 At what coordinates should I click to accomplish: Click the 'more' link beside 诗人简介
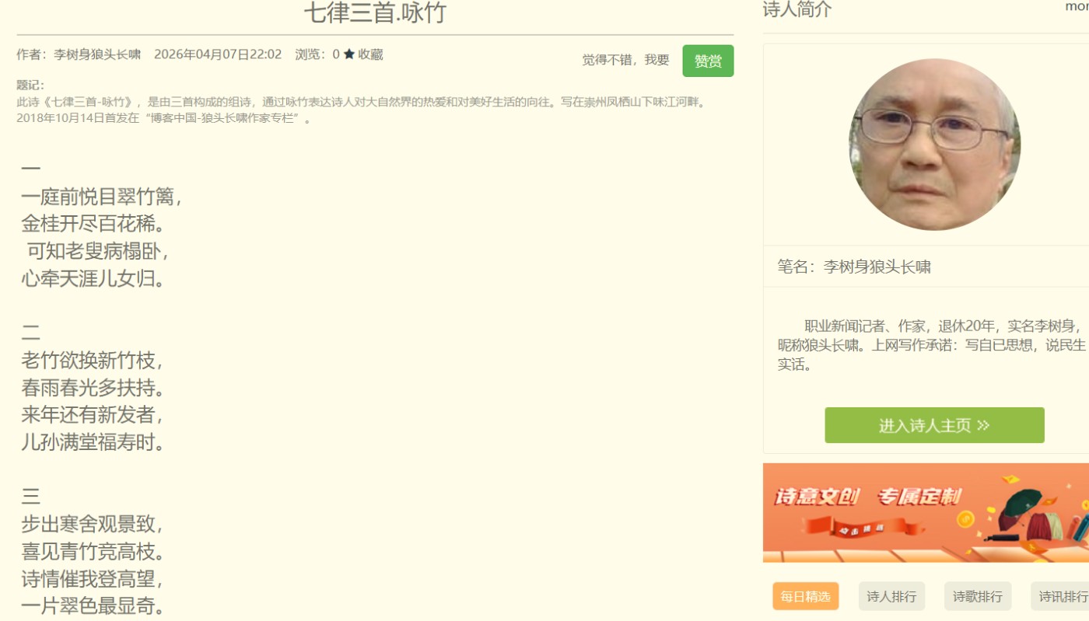[1077, 7]
